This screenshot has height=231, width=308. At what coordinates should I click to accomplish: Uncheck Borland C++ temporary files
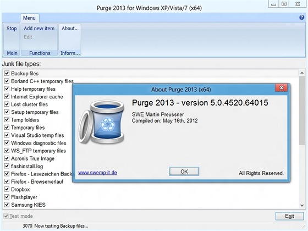click(x=7, y=81)
